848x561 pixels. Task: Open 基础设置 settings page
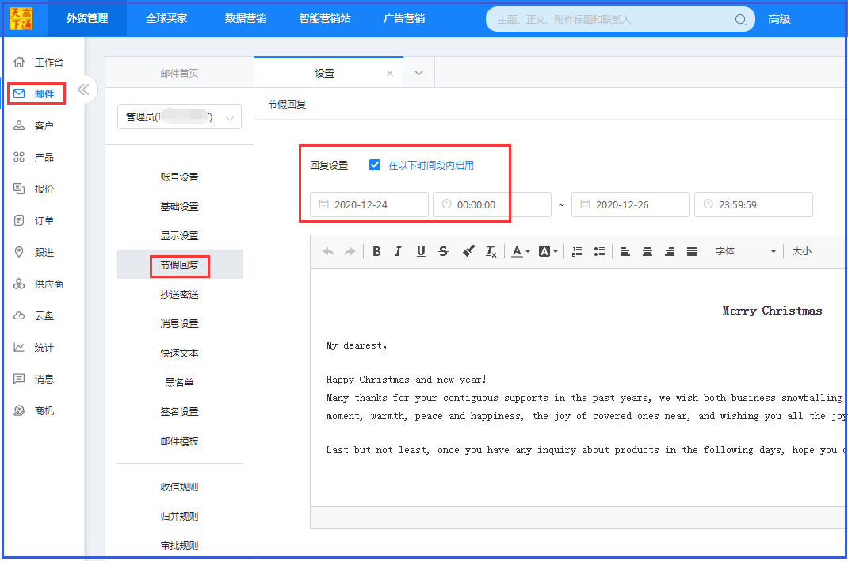tap(179, 206)
